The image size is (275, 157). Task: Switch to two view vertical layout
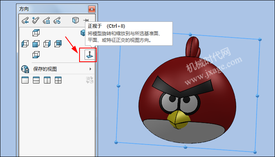click(x=47, y=80)
